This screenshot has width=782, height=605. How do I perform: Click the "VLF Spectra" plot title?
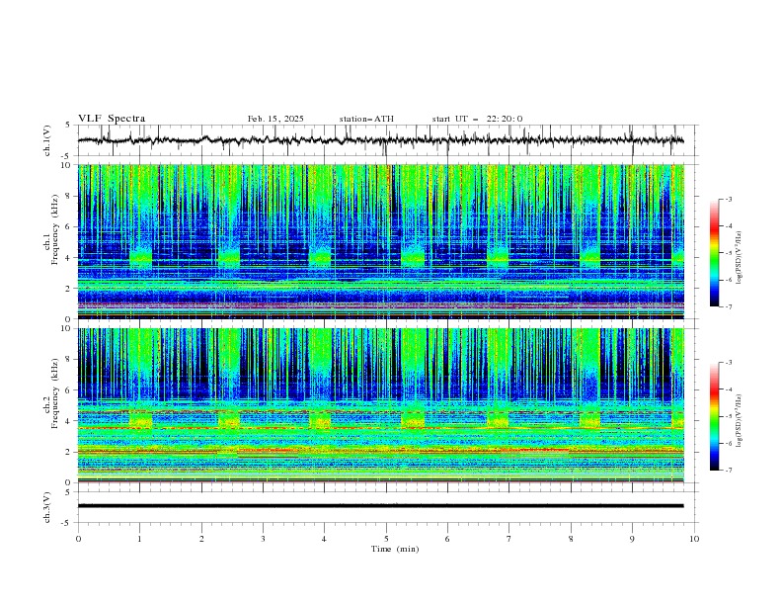point(112,119)
